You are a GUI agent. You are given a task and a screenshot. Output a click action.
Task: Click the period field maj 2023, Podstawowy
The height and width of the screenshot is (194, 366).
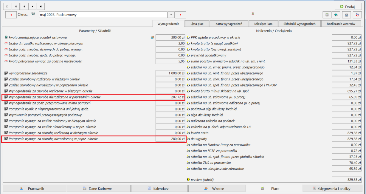(x=103, y=15)
